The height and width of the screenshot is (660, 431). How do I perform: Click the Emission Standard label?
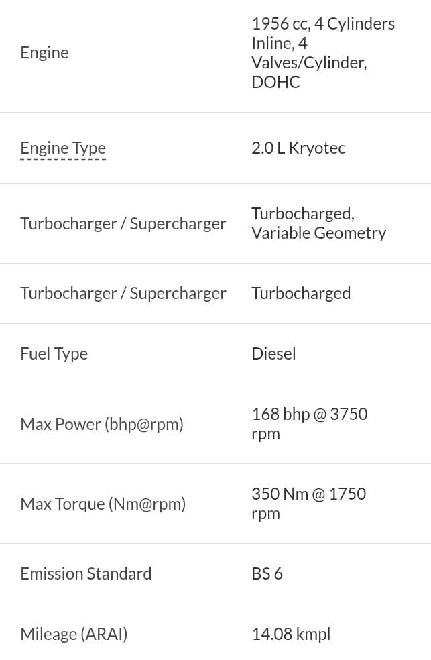(86, 573)
